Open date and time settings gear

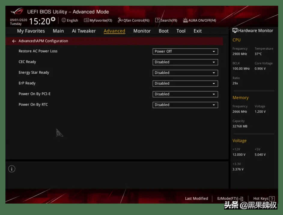pyautogui.click(x=53, y=19)
